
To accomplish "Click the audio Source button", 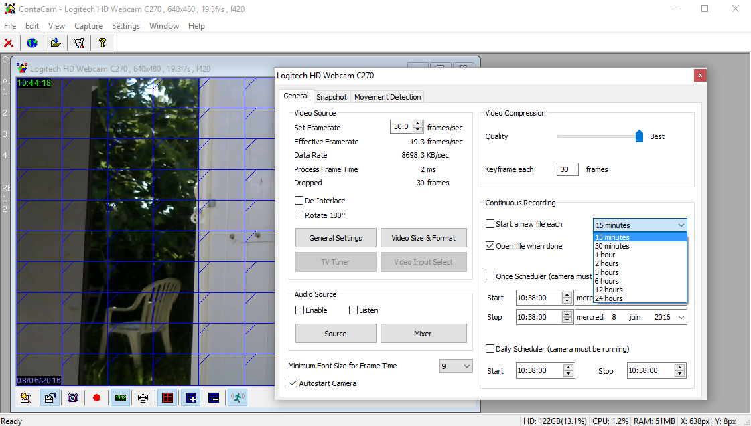I will coord(336,334).
